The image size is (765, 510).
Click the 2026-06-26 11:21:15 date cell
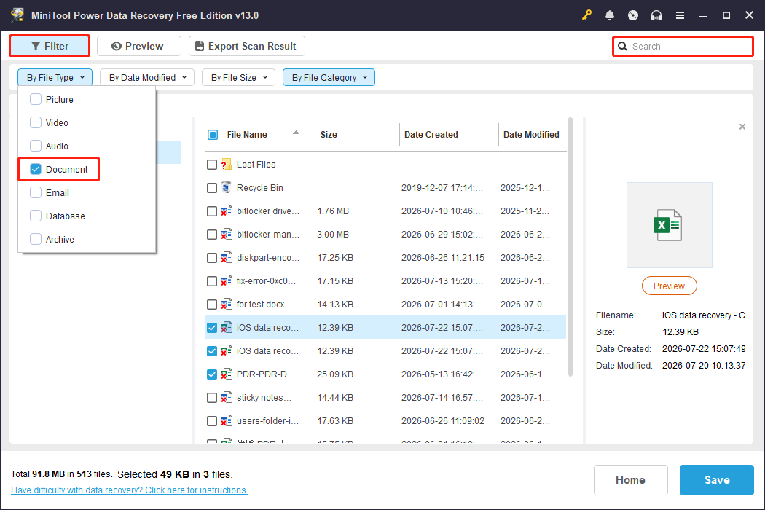pos(443,258)
